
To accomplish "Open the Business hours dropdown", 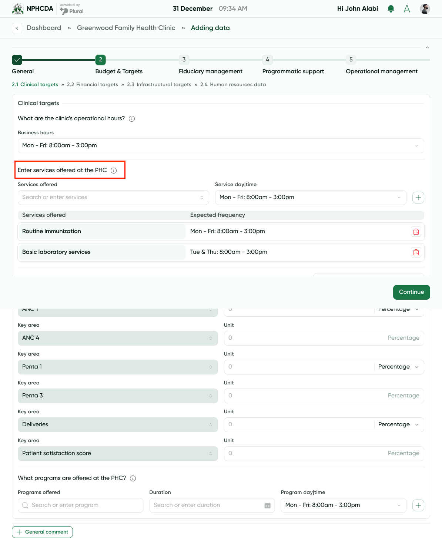I will click(221, 145).
